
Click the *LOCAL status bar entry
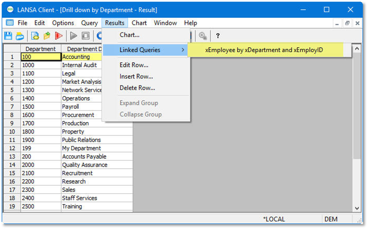[x=274, y=219]
